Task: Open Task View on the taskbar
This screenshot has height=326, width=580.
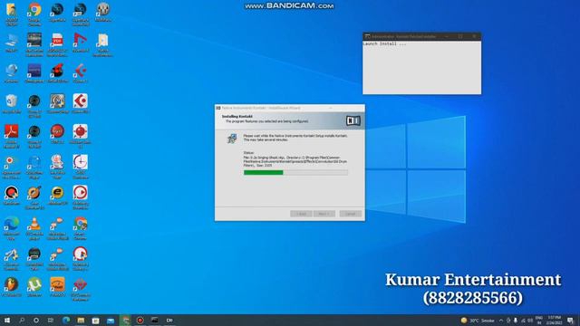Action: click(x=51, y=320)
